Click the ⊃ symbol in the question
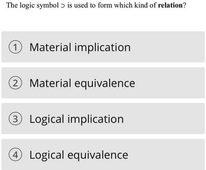Screen dimensions: 206x170 [63, 6]
